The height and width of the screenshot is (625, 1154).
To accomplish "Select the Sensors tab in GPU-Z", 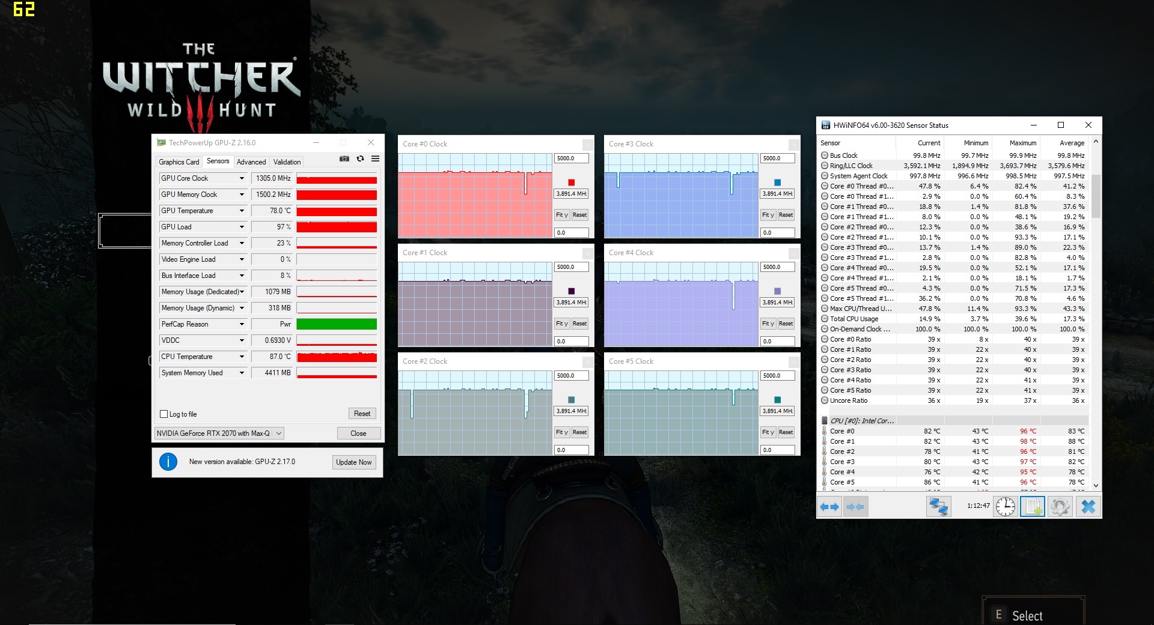I will tap(218, 161).
